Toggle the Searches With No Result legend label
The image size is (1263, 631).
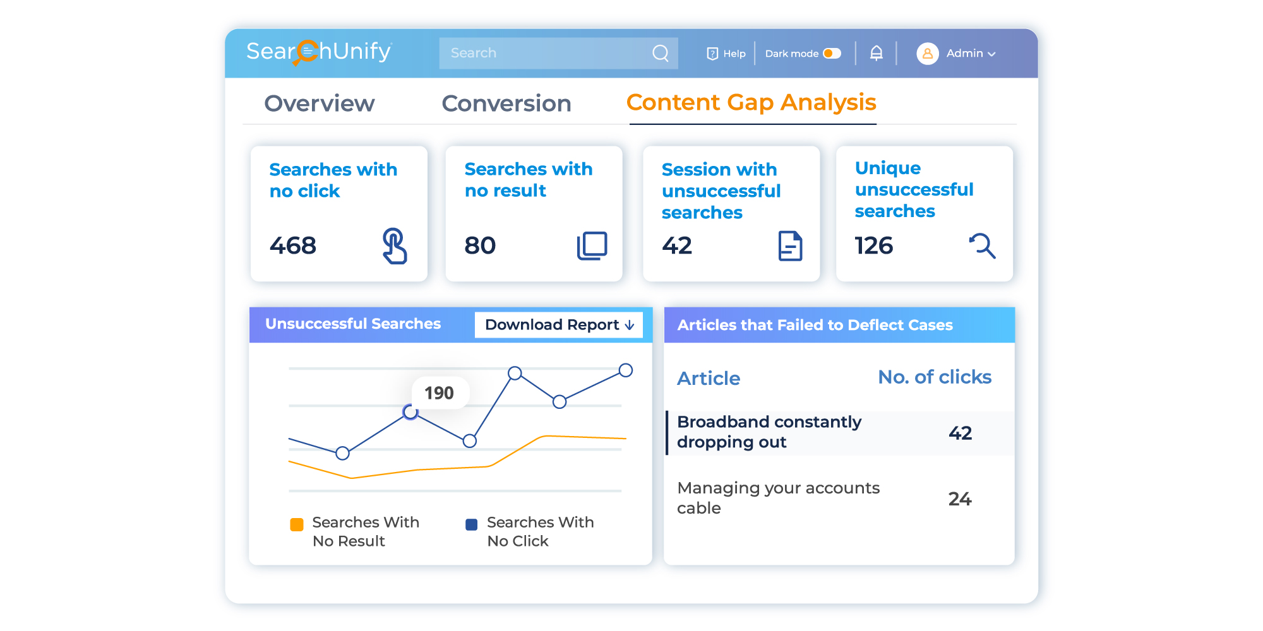click(x=366, y=531)
